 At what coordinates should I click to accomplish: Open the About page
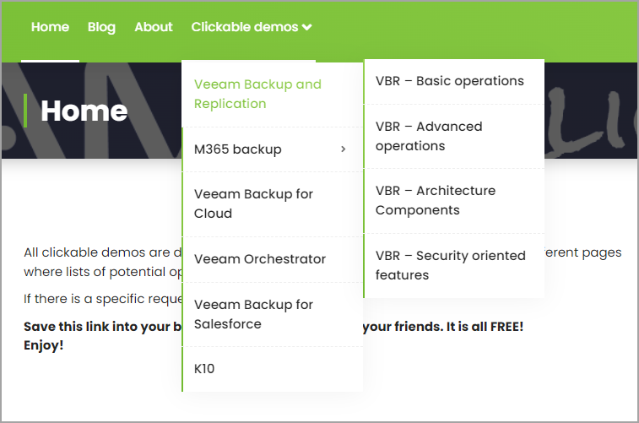154,27
